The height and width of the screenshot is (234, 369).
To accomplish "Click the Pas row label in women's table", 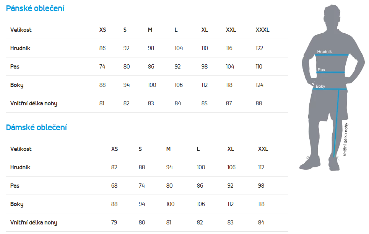I will (15, 186).
